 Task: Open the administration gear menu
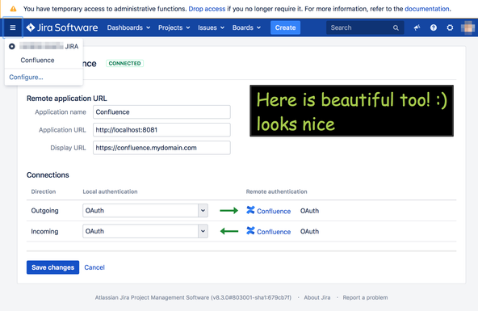click(x=450, y=27)
